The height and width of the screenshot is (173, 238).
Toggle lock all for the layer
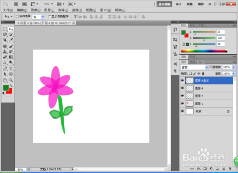(x=203, y=73)
